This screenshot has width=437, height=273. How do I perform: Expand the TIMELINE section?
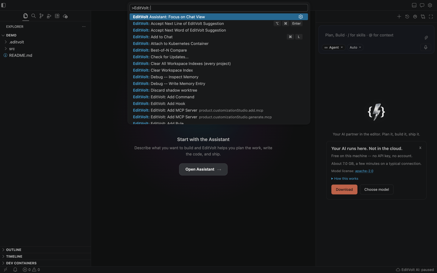click(45, 256)
